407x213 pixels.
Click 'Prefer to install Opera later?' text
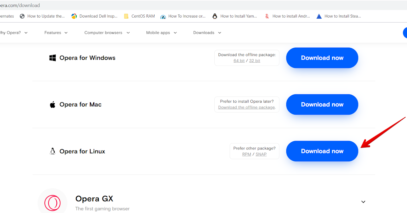click(247, 101)
